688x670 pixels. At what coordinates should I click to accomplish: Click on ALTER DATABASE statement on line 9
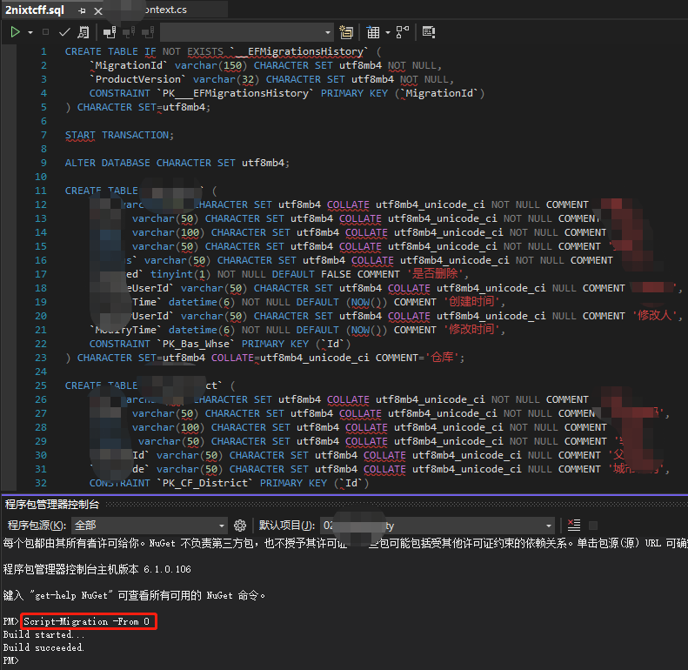tap(177, 163)
